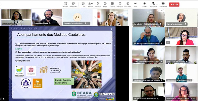Open more options on Alexandre Santos Pereira's tile

pos(88,23)
